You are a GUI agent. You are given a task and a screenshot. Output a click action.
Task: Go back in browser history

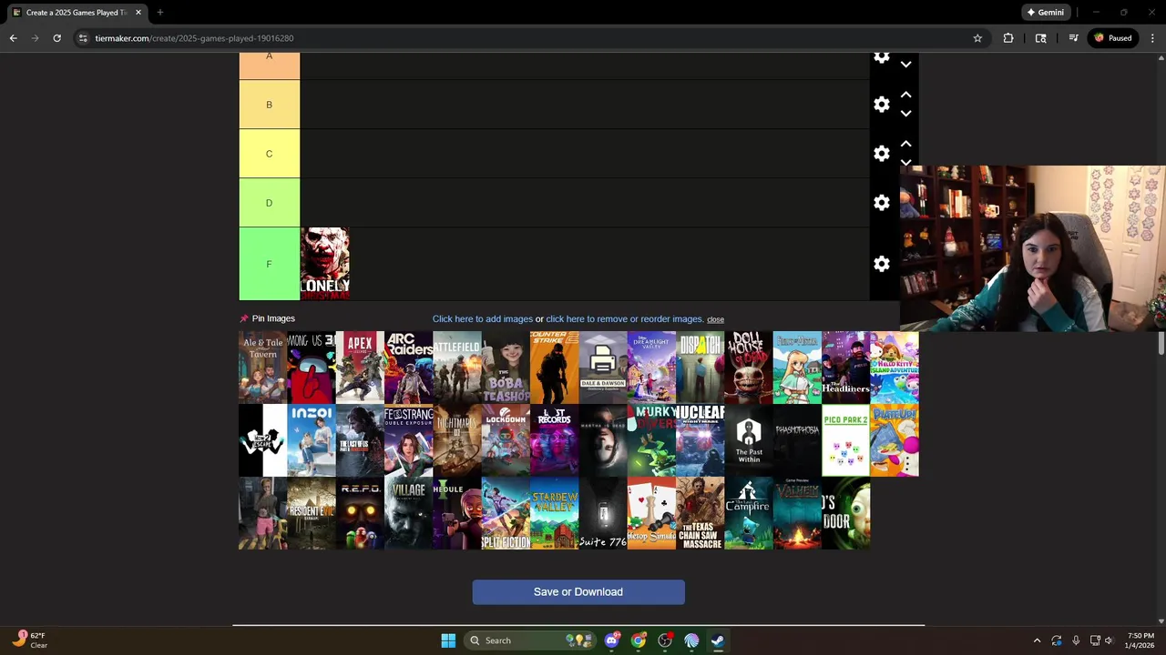click(x=13, y=38)
